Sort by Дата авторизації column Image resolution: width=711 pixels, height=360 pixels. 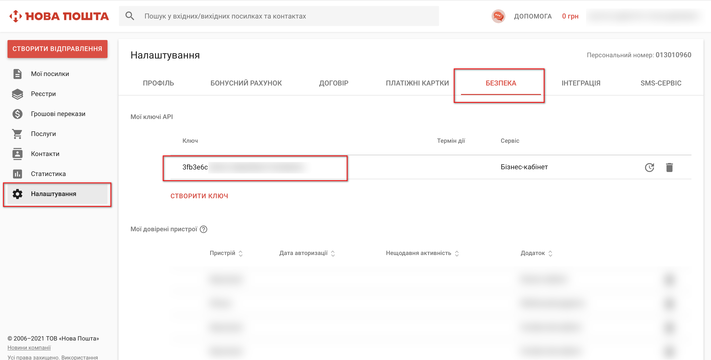[307, 253]
